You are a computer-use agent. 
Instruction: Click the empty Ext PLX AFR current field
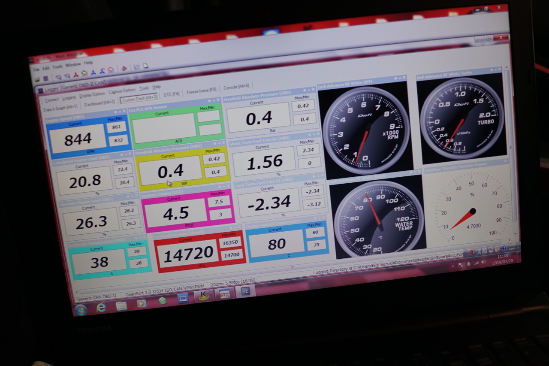164,128
